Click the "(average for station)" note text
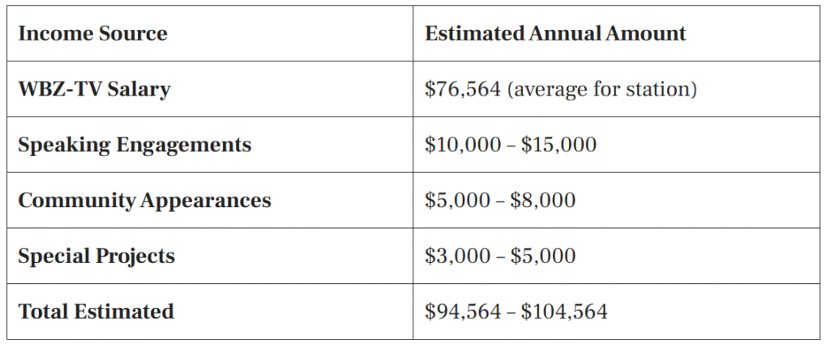Image resolution: width=830 pixels, height=347 pixels. [x=602, y=89]
